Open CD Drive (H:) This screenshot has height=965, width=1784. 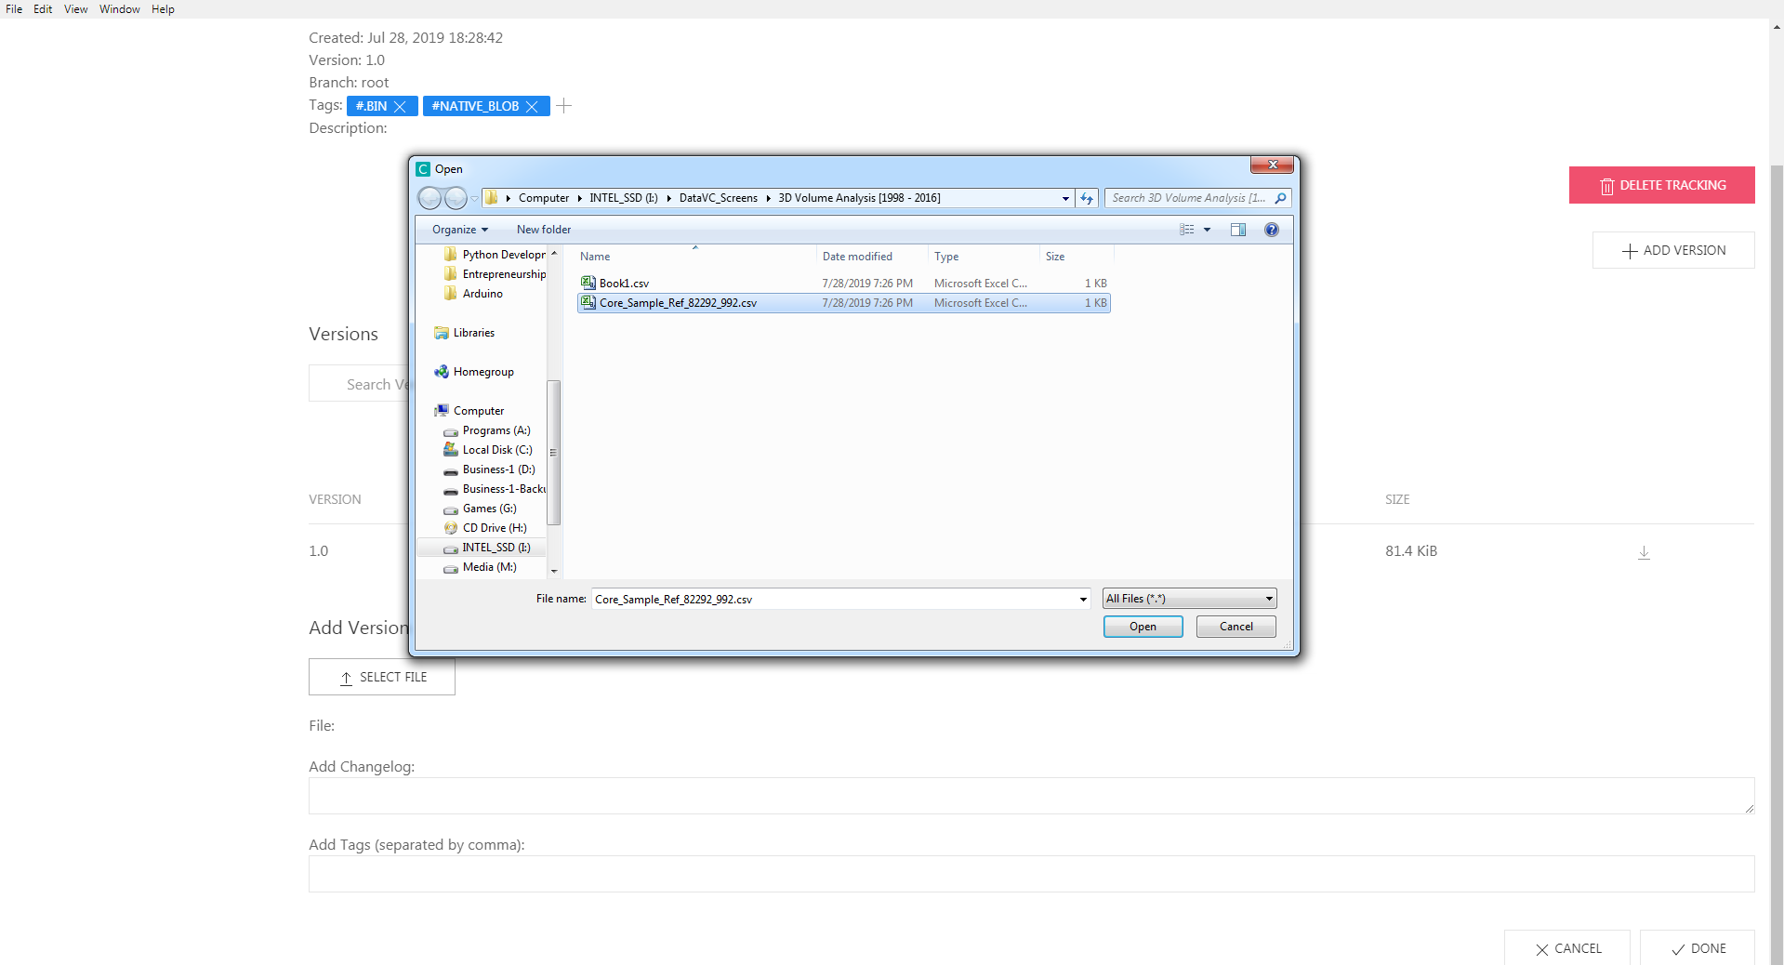(x=485, y=528)
